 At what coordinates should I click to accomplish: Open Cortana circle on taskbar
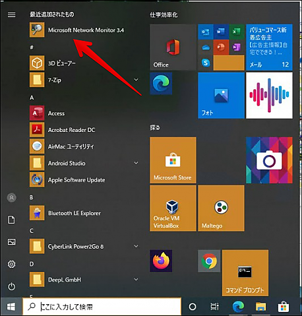[193, 307]
